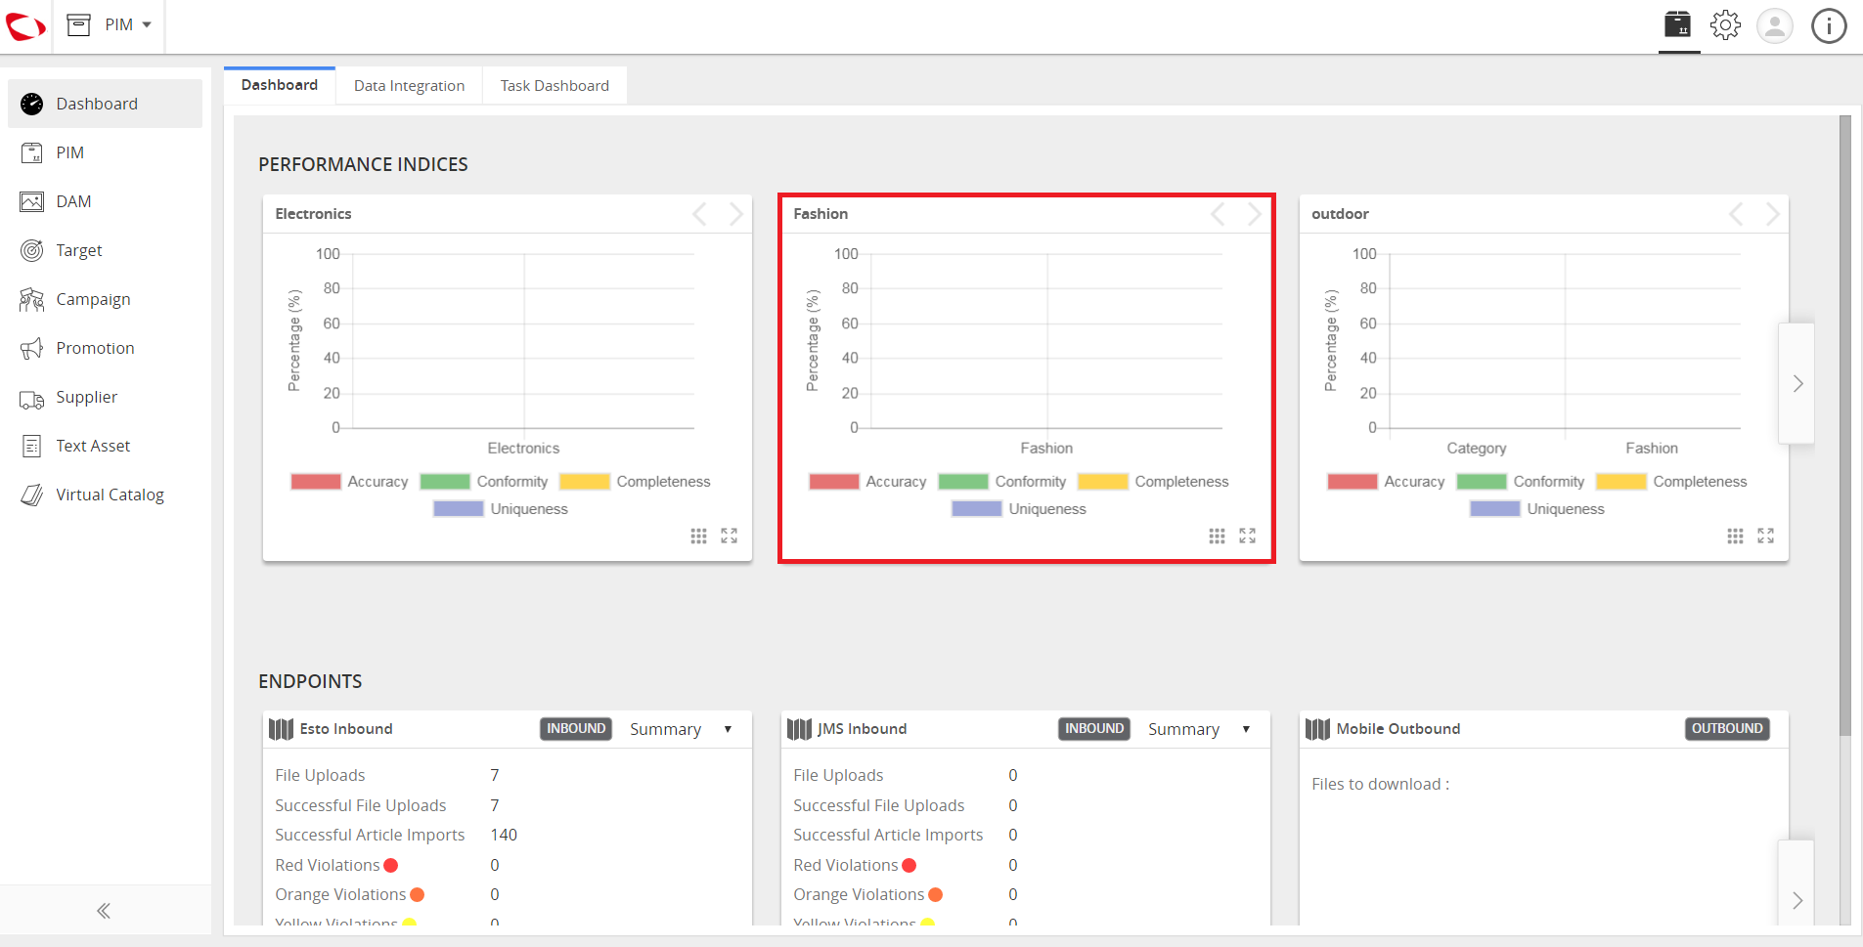The height and width of the screenshot is (947, 1863).
Task: Toggle Uniqueness legend in Electronics chart
Action: (x=501, y=509)
